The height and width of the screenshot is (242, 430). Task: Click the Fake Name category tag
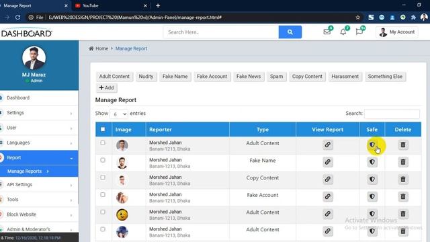(x=175, y=77)
